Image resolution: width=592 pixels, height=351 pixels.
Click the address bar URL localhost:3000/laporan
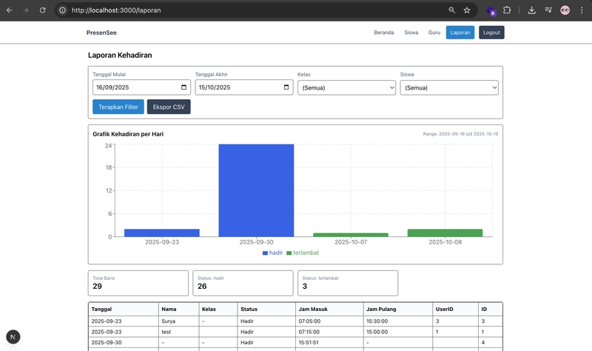[x=116, y=10]
